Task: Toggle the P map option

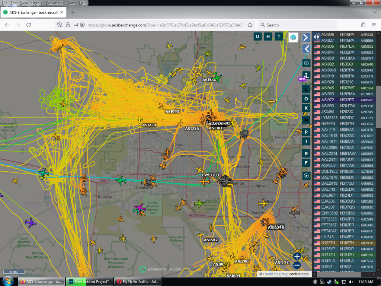Action: (306, 132)
